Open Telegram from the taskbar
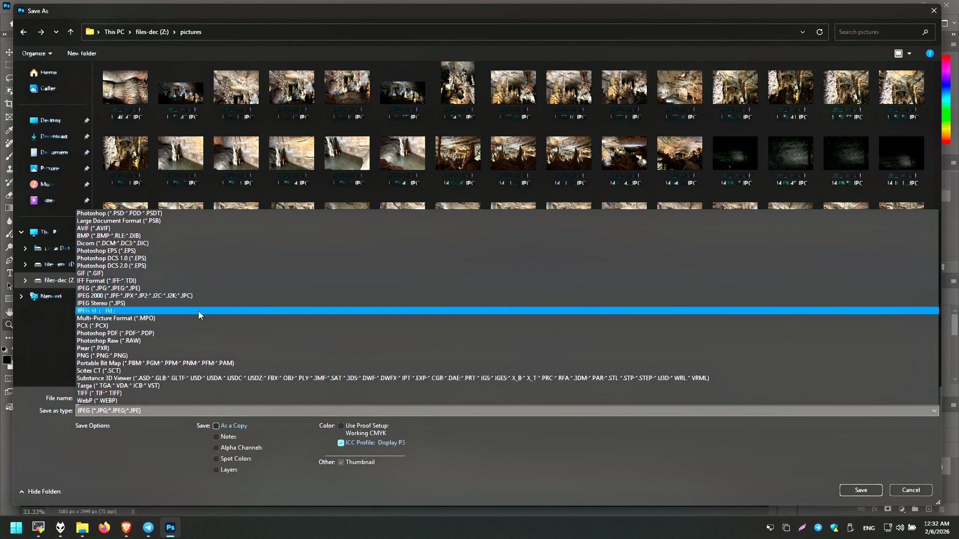The image size is (959, 539). point(148,528)
